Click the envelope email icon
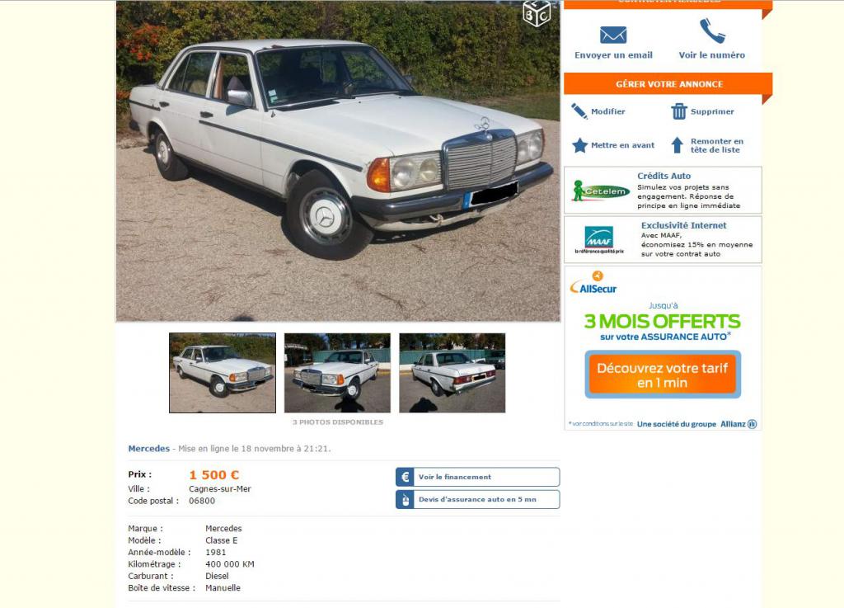The image size is (844, 608). (613, 35)
